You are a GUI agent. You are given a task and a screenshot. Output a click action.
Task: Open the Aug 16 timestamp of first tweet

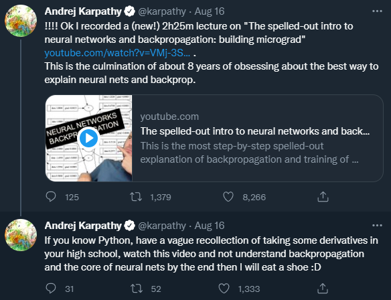coord(210,11)
